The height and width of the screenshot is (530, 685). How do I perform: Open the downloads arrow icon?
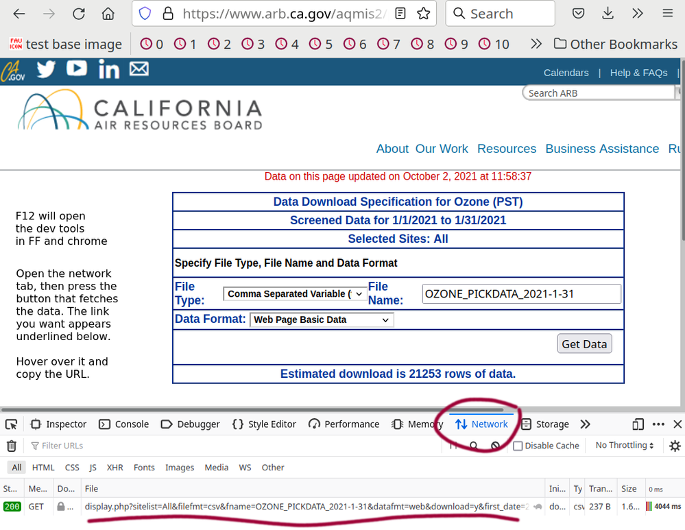(608, 14)
